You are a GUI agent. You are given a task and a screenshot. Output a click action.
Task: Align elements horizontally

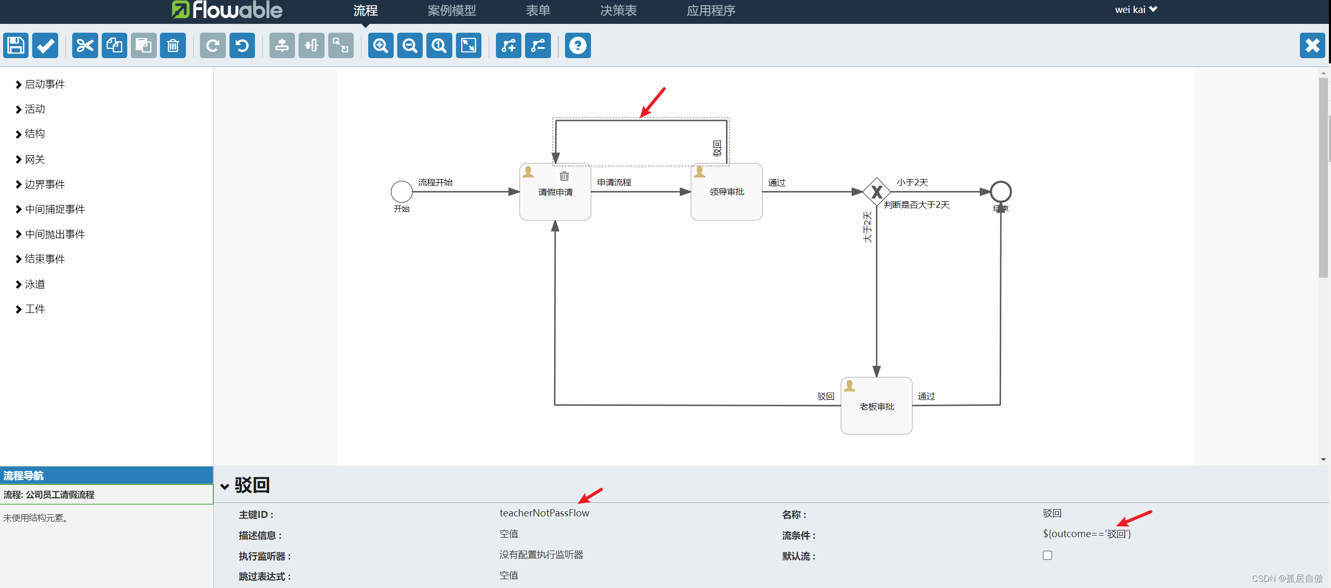[x=312, y=46]
